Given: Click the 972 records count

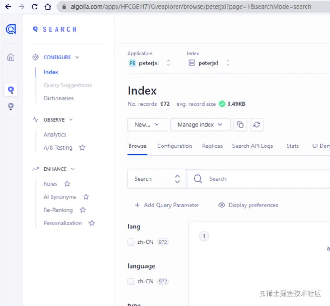Looking at the screenshot, I should tap(165, 104).
